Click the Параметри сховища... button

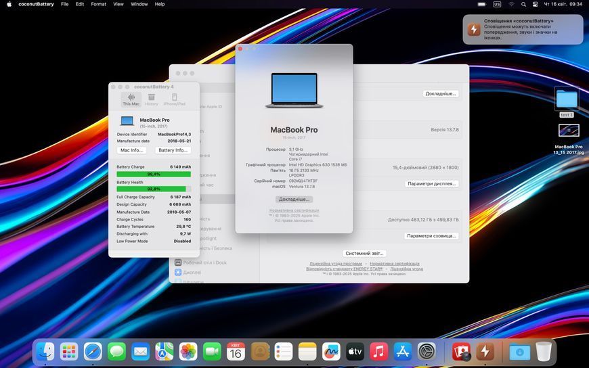point(431,236)
